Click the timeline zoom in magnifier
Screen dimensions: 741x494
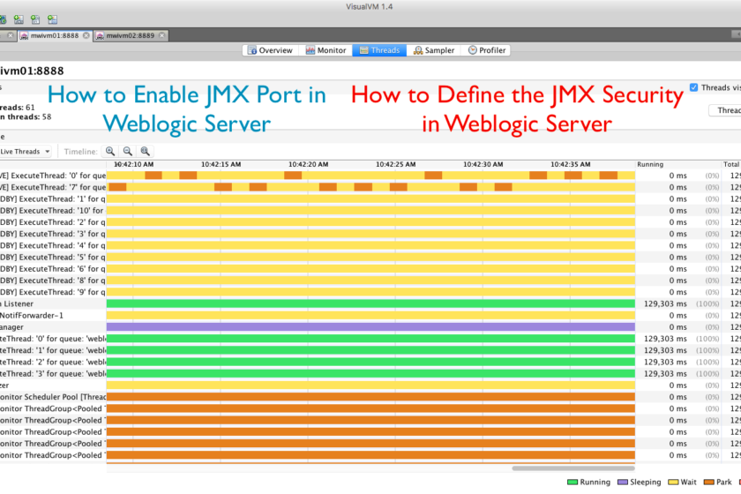(110, 152)
